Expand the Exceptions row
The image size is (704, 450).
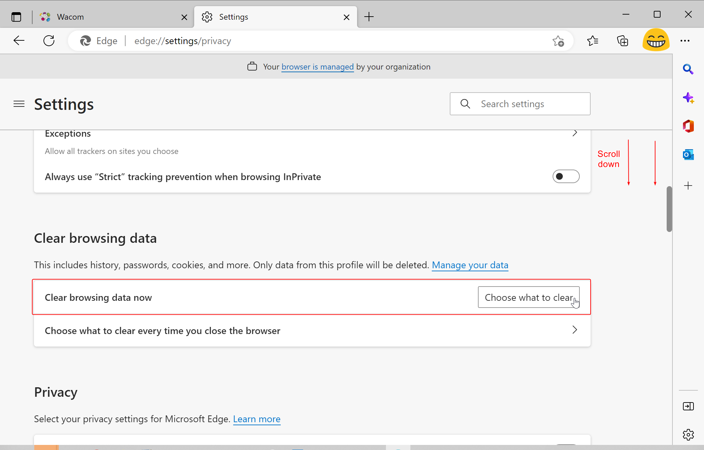point(575,133)
